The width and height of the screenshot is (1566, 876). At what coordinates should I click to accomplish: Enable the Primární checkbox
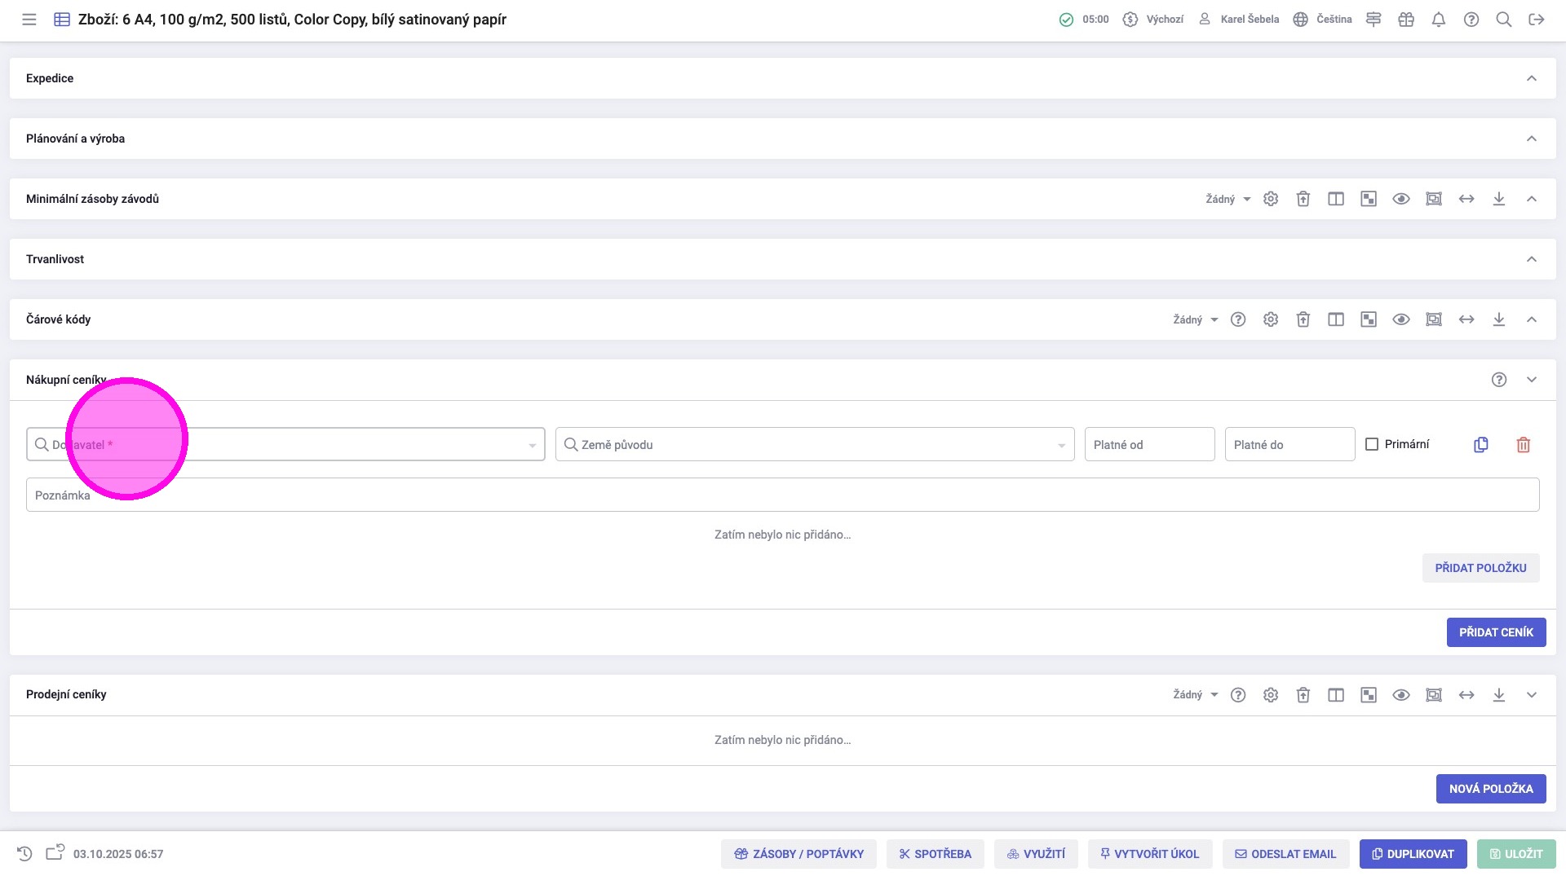pos(1372,444)
